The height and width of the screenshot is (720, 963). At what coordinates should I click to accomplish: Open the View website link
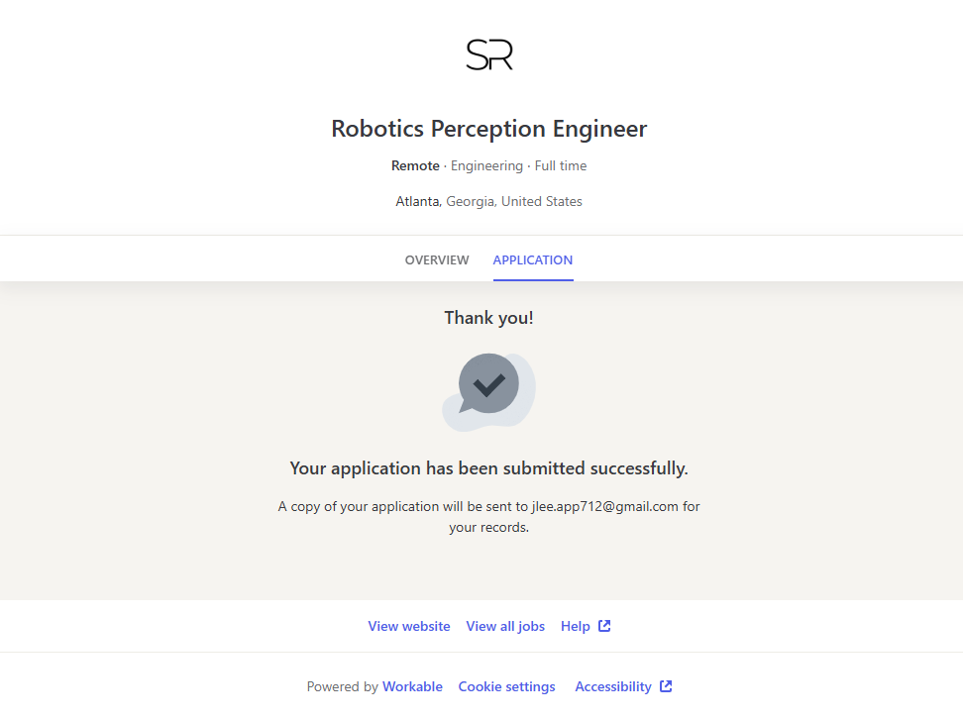pyautogui.click(x=409, y=626)
